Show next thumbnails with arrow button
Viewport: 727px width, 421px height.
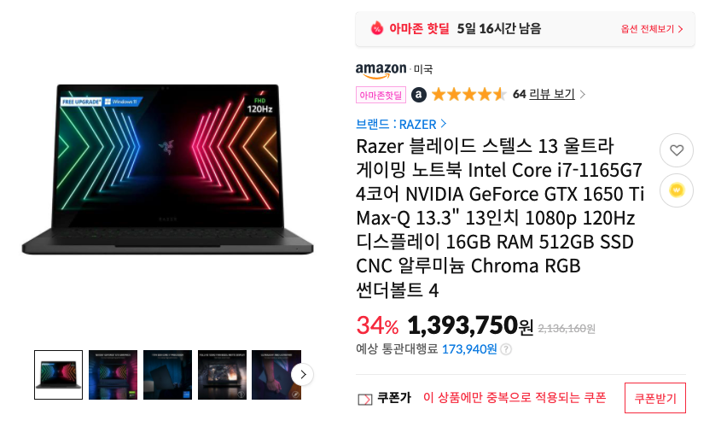tap(302, 374)
